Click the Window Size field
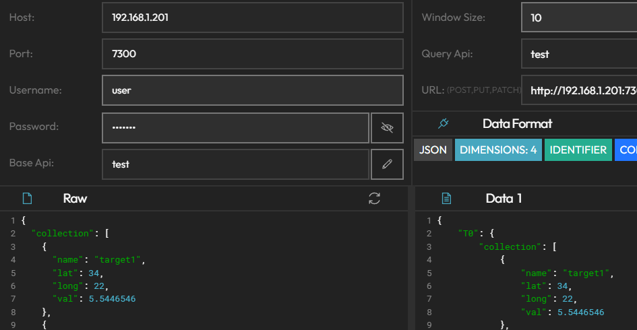This screenshot has height=330, width=637. (578, 18)
